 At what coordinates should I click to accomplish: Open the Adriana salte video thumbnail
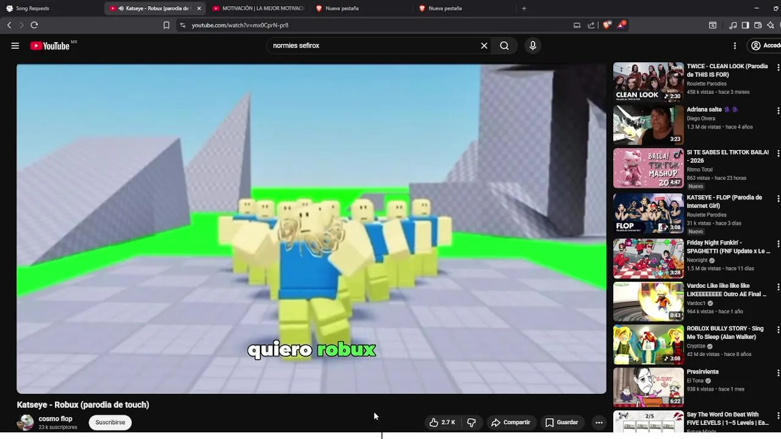coord(648,125)
